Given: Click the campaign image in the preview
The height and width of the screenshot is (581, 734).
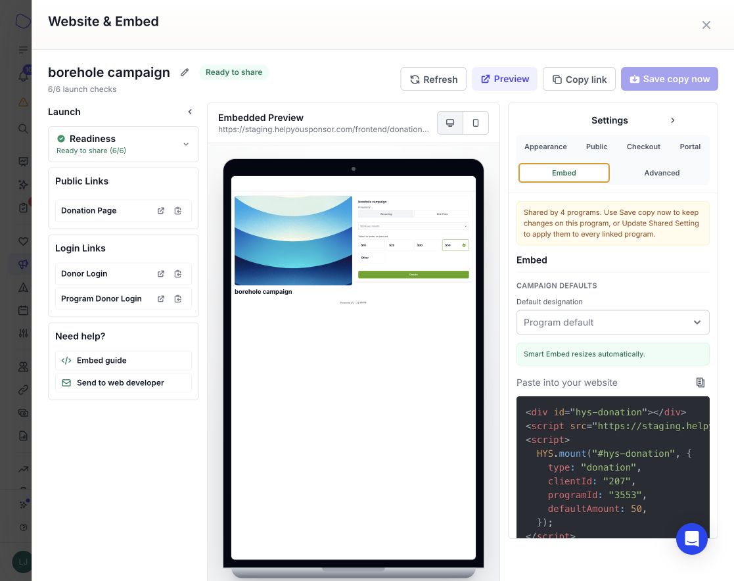Looking at the screenshot, I should pos(293,240).
